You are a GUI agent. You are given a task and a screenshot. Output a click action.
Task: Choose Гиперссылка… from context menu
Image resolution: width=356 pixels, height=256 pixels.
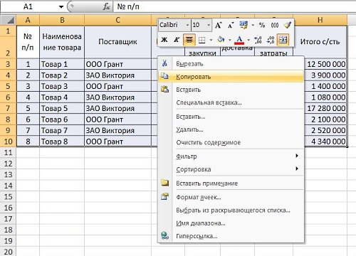tap(231, 236)
